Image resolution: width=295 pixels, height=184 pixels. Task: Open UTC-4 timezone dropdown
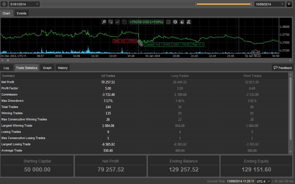pyautogui.click(x=263, y=181)
